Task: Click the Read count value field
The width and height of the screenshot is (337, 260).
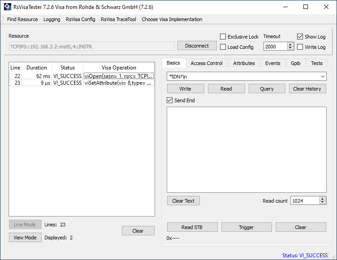Action: point(305,201)
